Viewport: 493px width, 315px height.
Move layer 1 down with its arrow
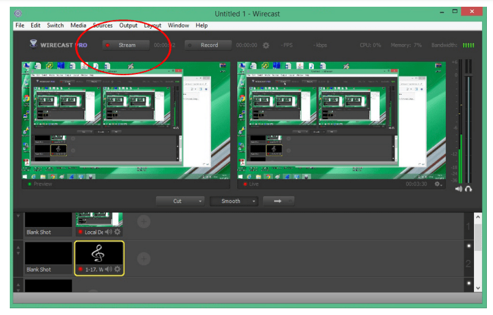coord(18,216)
